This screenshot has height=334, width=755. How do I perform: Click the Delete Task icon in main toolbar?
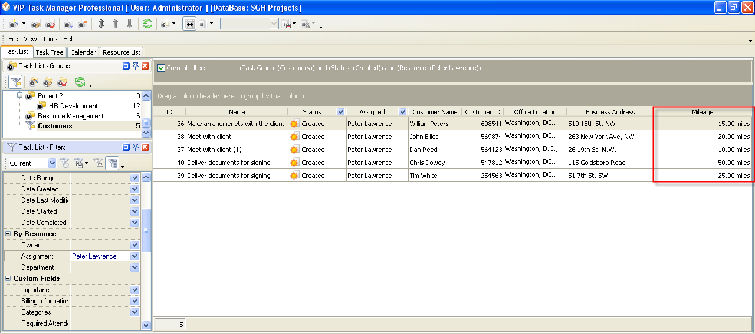click(50, 24)
